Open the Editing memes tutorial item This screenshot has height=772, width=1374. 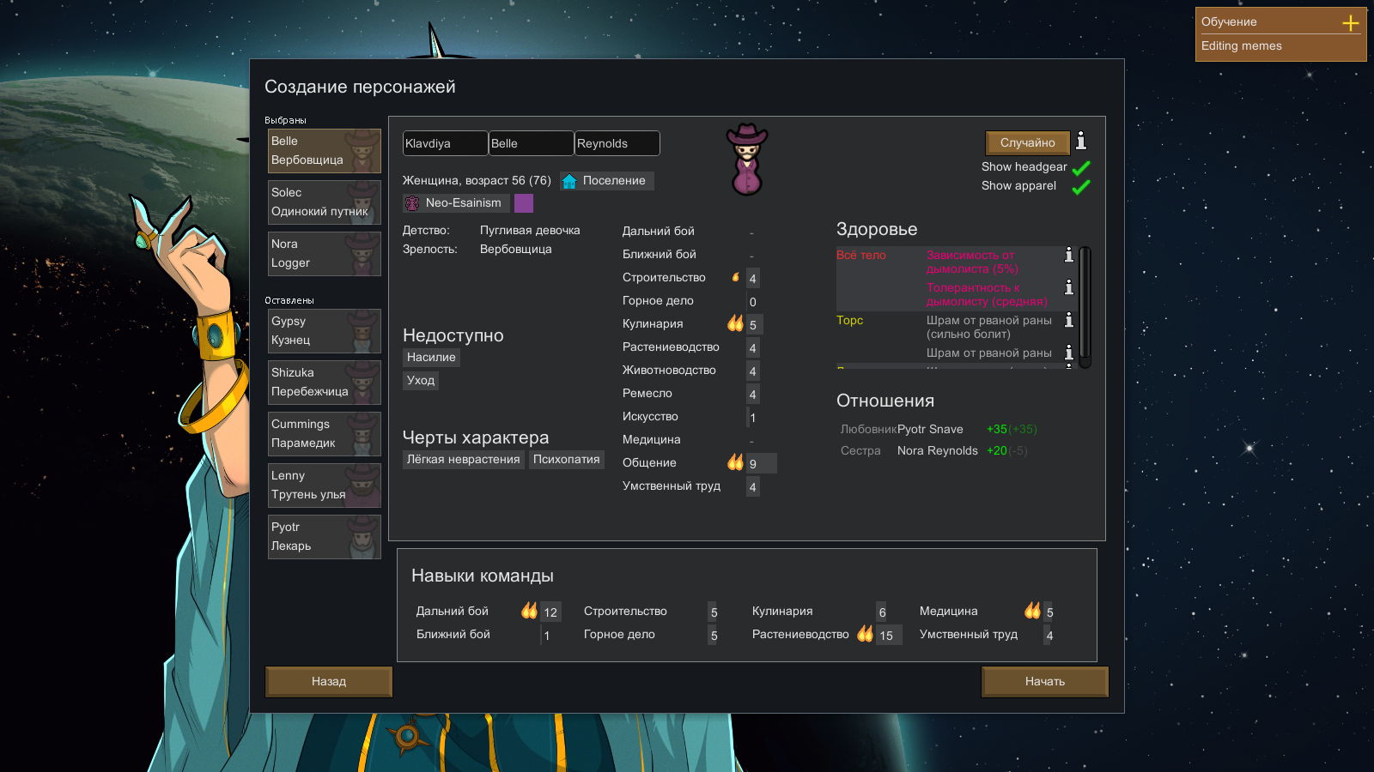tap(1241, 46)
